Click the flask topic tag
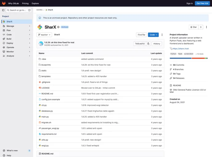This screenshot has height=157, width=212. (180, 54)
